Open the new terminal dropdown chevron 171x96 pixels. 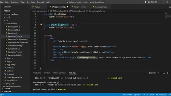(161, 73)
